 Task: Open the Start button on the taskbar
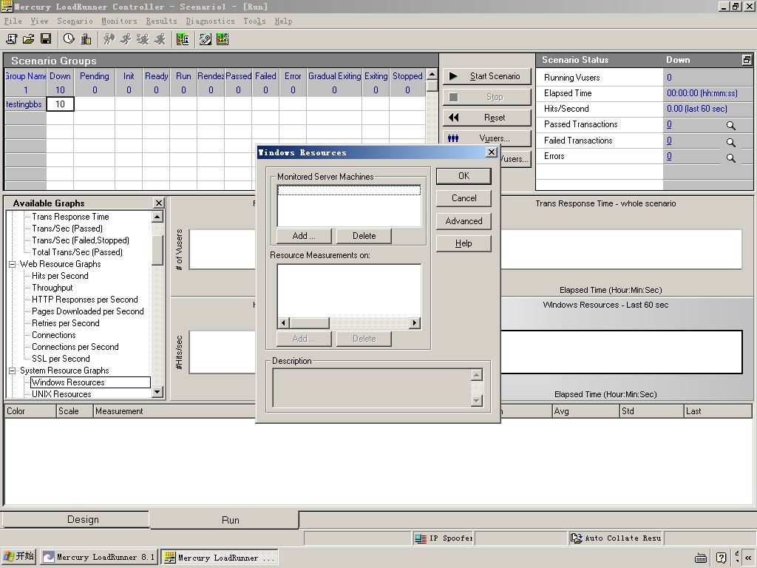pyautogui.click(x=18, y=557)
